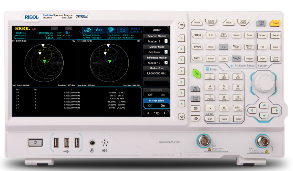This screenshot has height=171, width=293.
Task: Toggle the TG tracking generator key
Action: coord(223,47)
